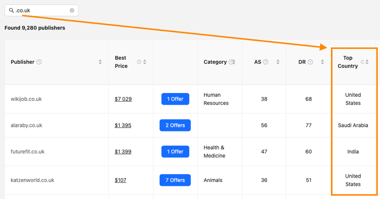Sort by Best Price using arrows
This screenshot has width=380, height=199.
point(144,62)
